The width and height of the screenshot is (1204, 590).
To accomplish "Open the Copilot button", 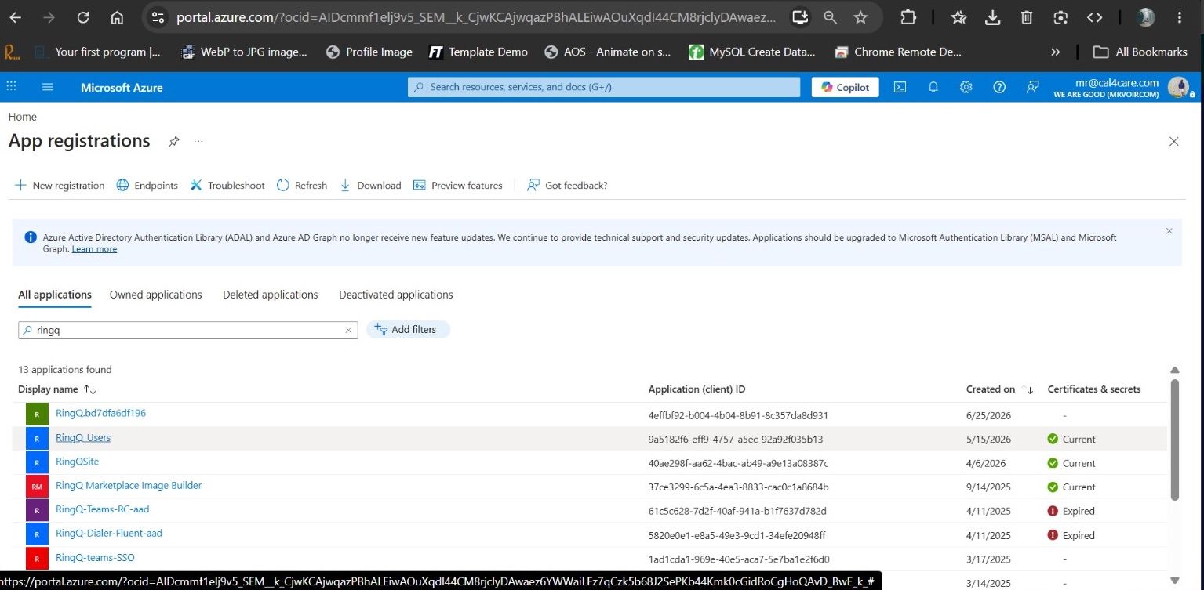I will pos(846,87).
